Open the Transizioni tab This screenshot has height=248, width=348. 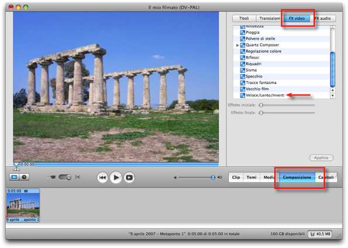tap(270, 18)
